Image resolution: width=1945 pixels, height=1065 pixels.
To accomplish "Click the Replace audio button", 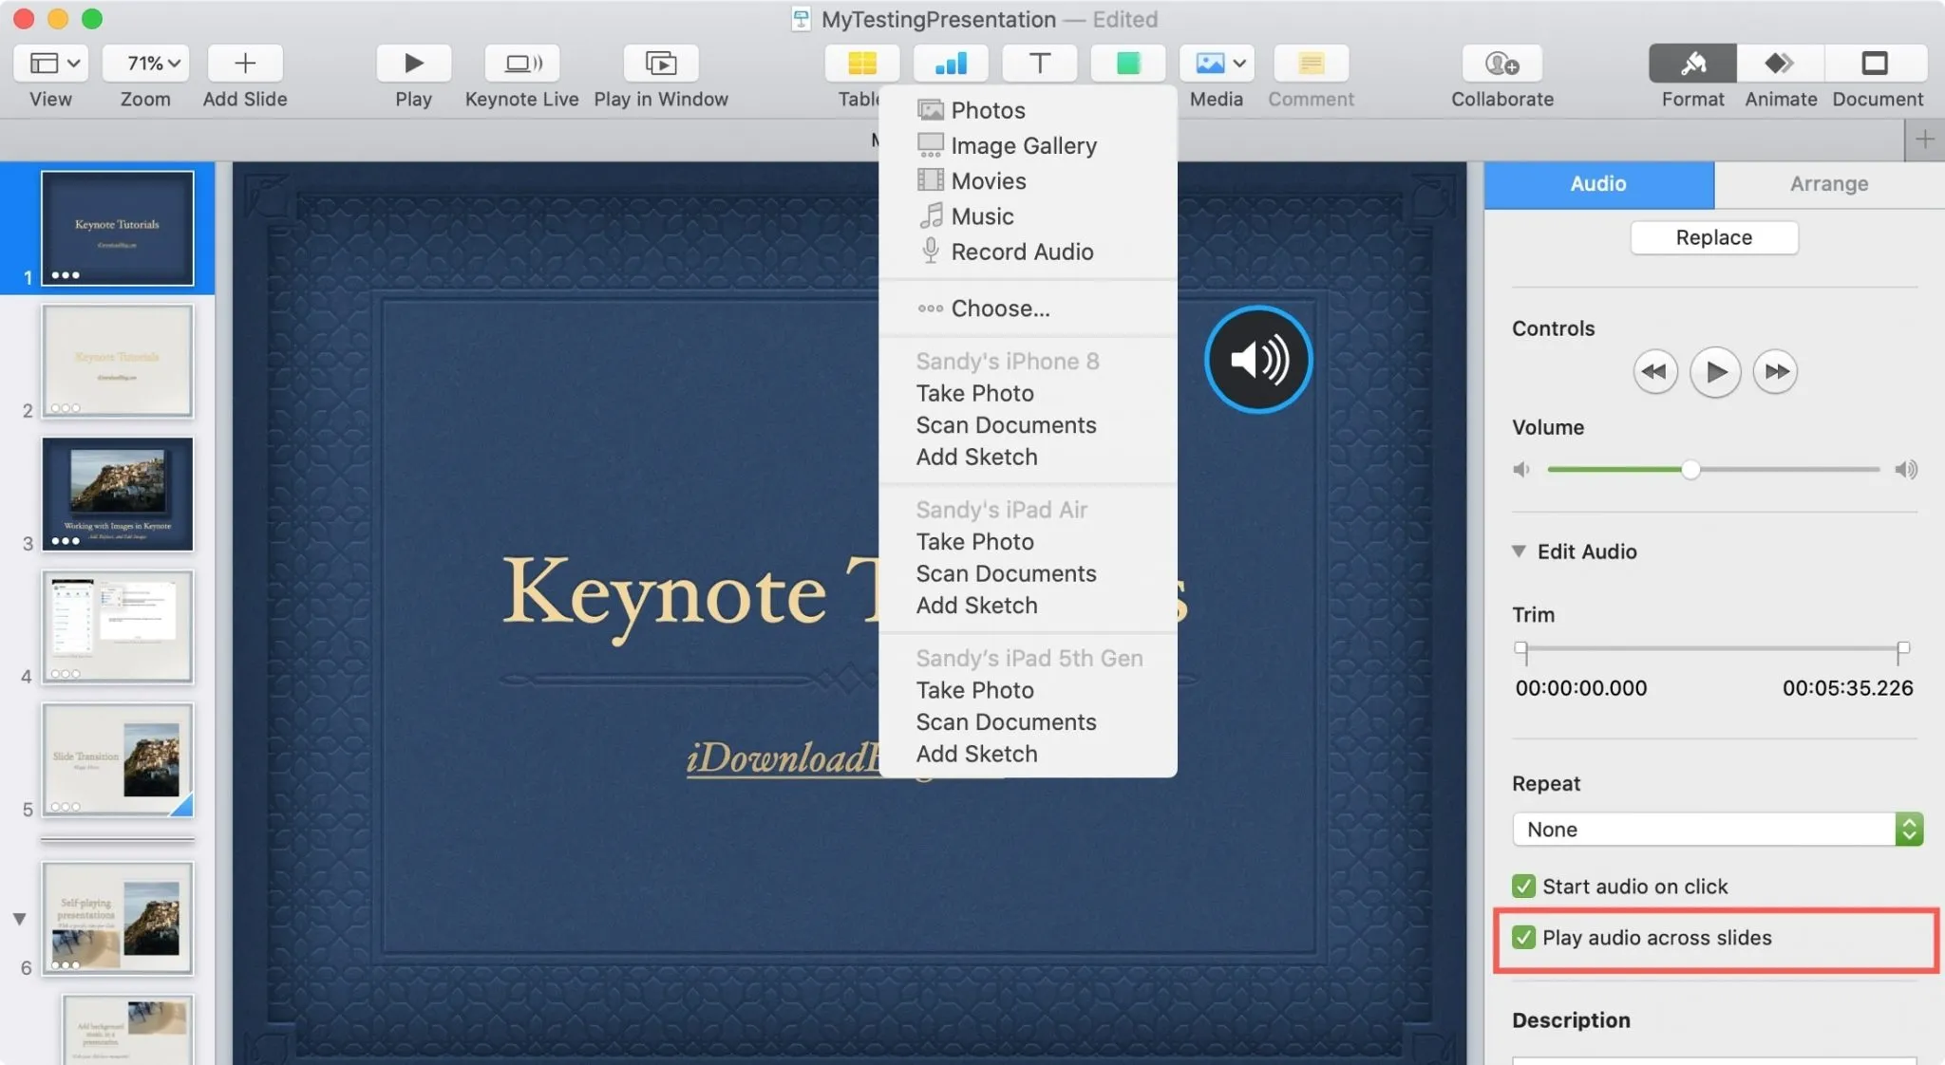I will pyautogui.click(x=1713, y=237).
